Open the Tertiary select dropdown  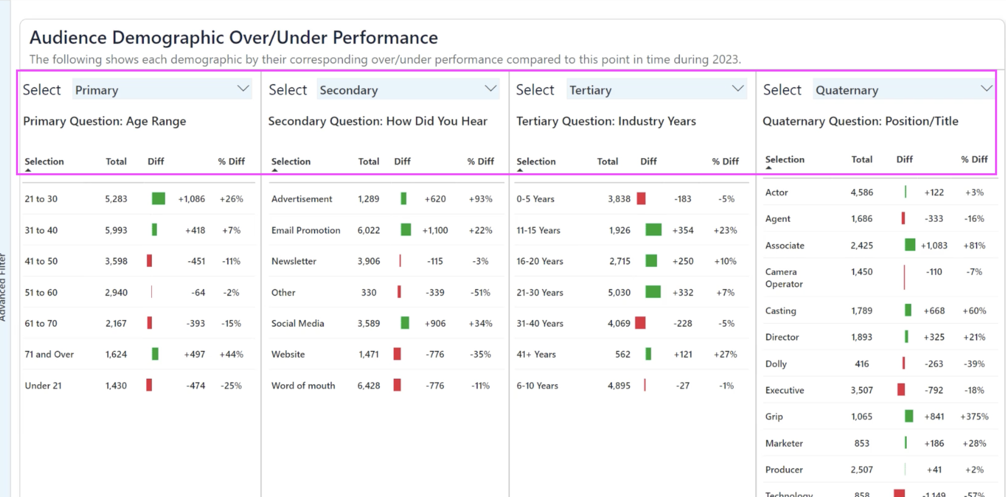656,90
